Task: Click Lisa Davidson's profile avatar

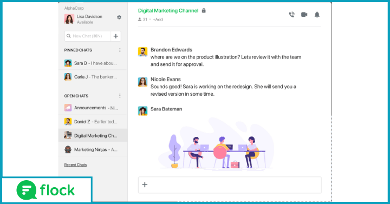Action: pyautogui.click(x=69, y=19)
